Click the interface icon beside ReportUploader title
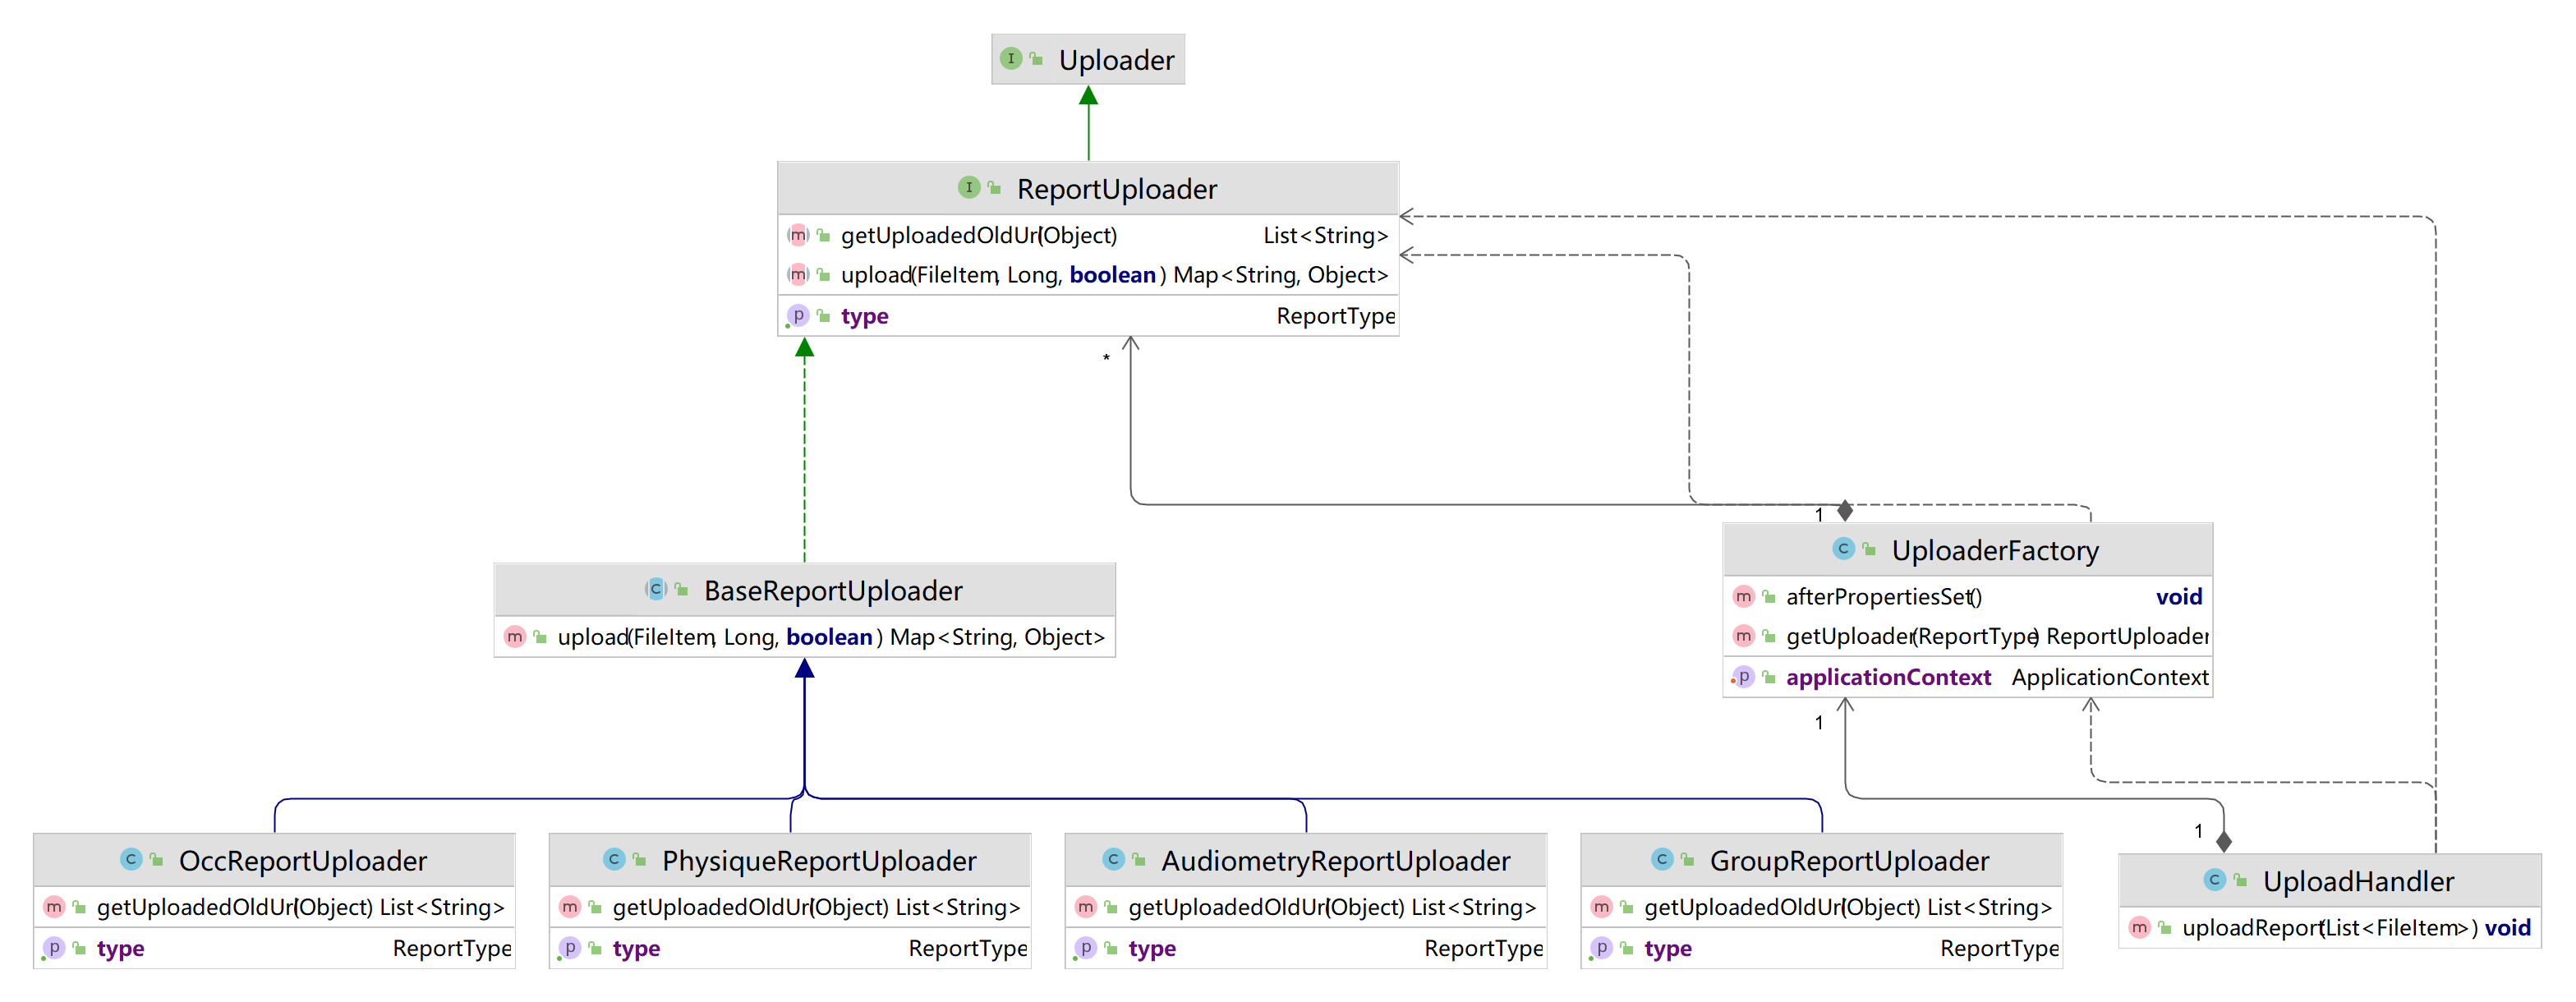Screen dimensions: 2576x1002 pyautogui.click(x=968, y=187)
